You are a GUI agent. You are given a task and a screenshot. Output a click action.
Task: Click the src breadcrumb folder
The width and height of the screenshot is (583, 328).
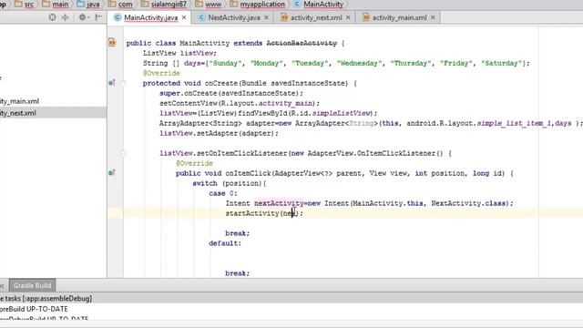click(x=25, y=5)
